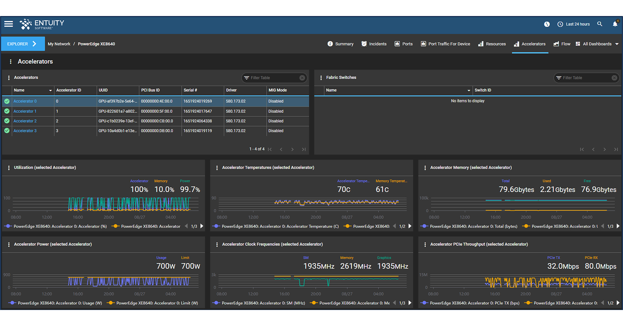Open the search magnifier icon
The height and width of the screenshot is (326, 623).
600,24
